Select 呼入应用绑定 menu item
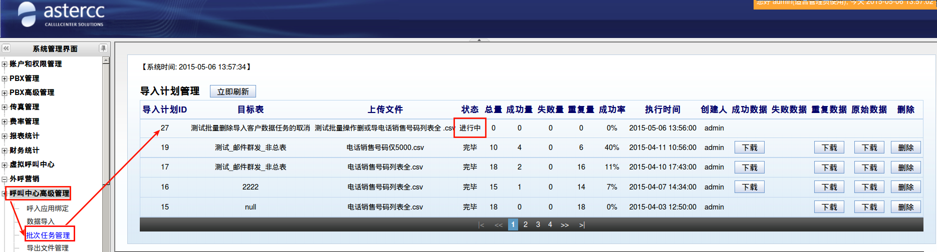The width and height of the screenshot is (937, 252). coord(48,208)
